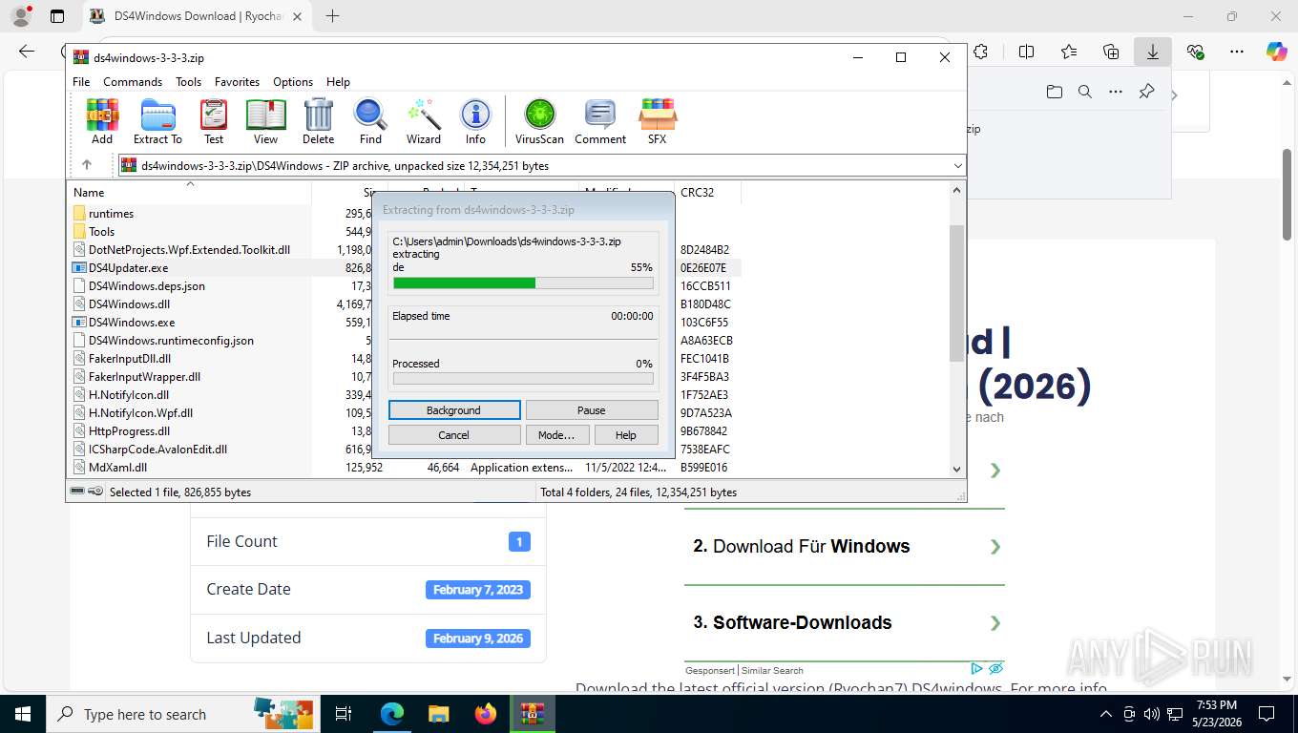Open Tools menu
The height and width of the screenshot is (733, 1298).
click(188, 82)
